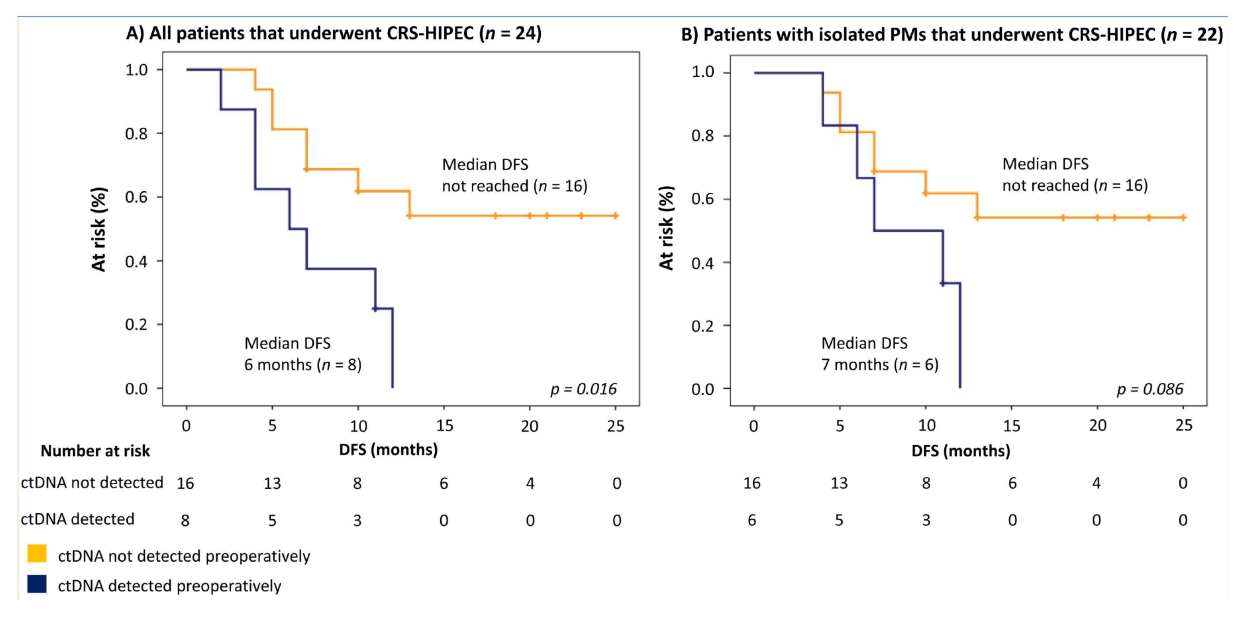This screenshot has height=619, width=1244.
Task: Click the 'ctDNA detected' row label
Action: pos(77,519)
